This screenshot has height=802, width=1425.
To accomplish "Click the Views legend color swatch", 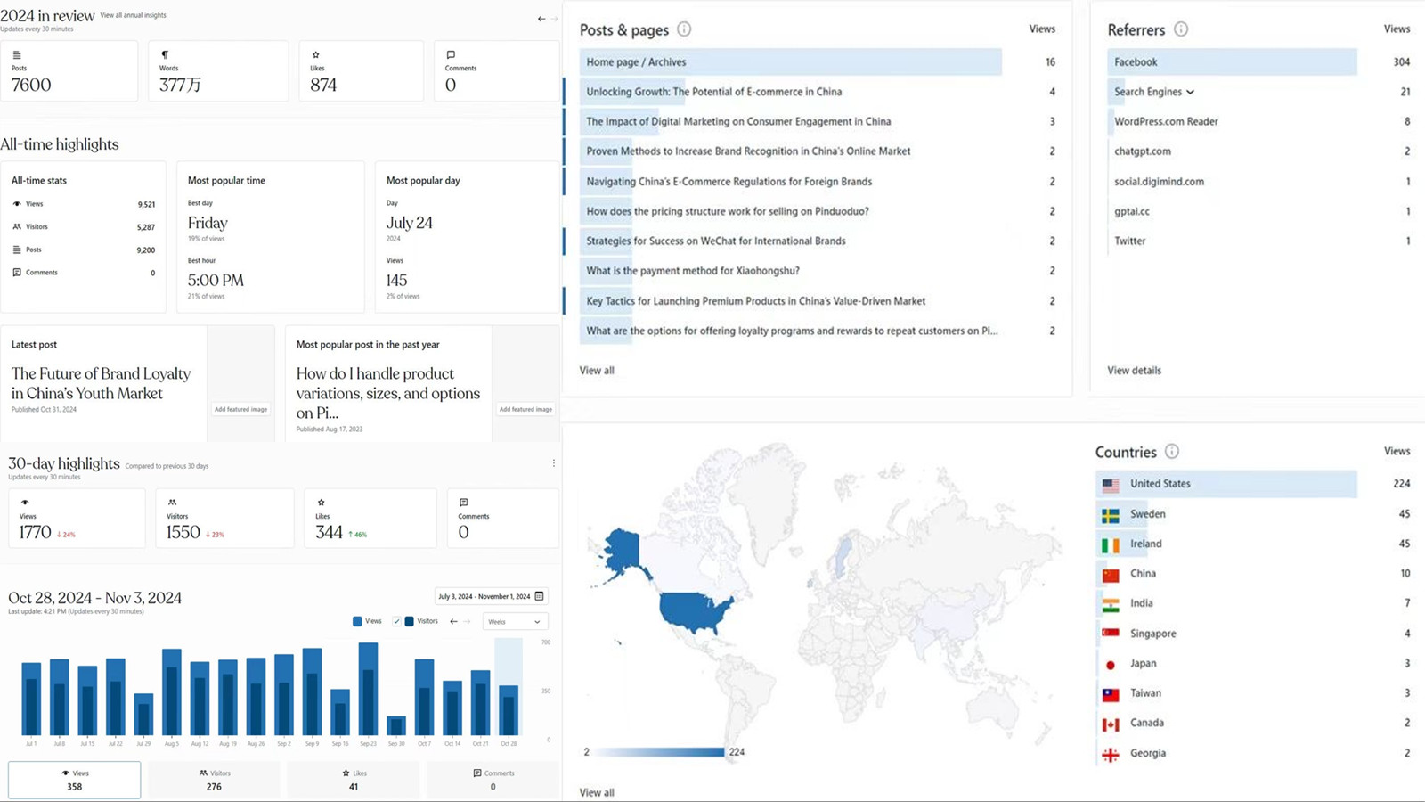I will point(357,621).
